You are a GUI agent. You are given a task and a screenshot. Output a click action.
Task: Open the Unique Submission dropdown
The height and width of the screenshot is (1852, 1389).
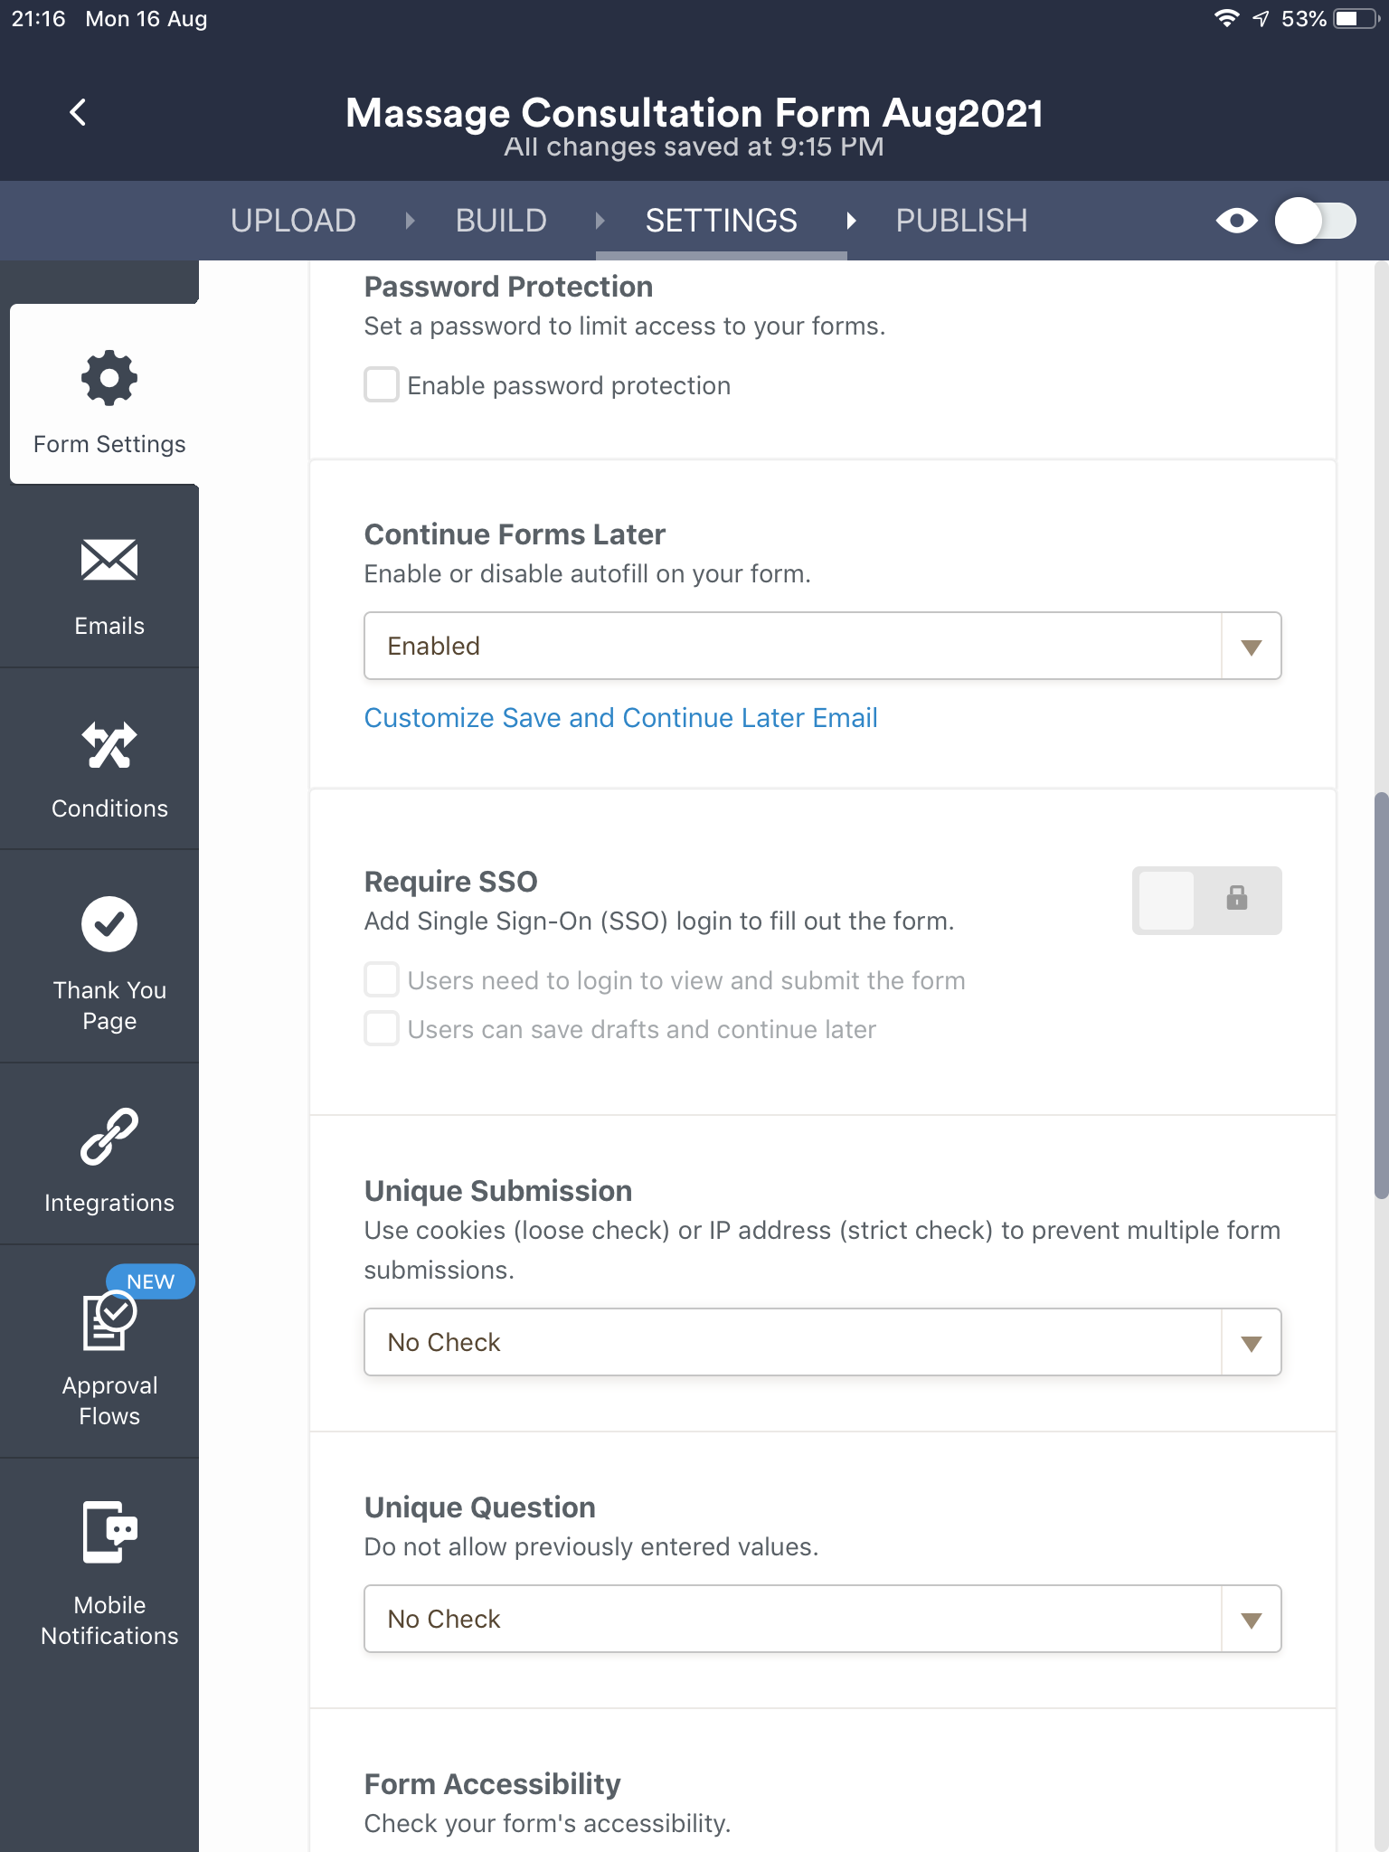click(1251, 1342)
